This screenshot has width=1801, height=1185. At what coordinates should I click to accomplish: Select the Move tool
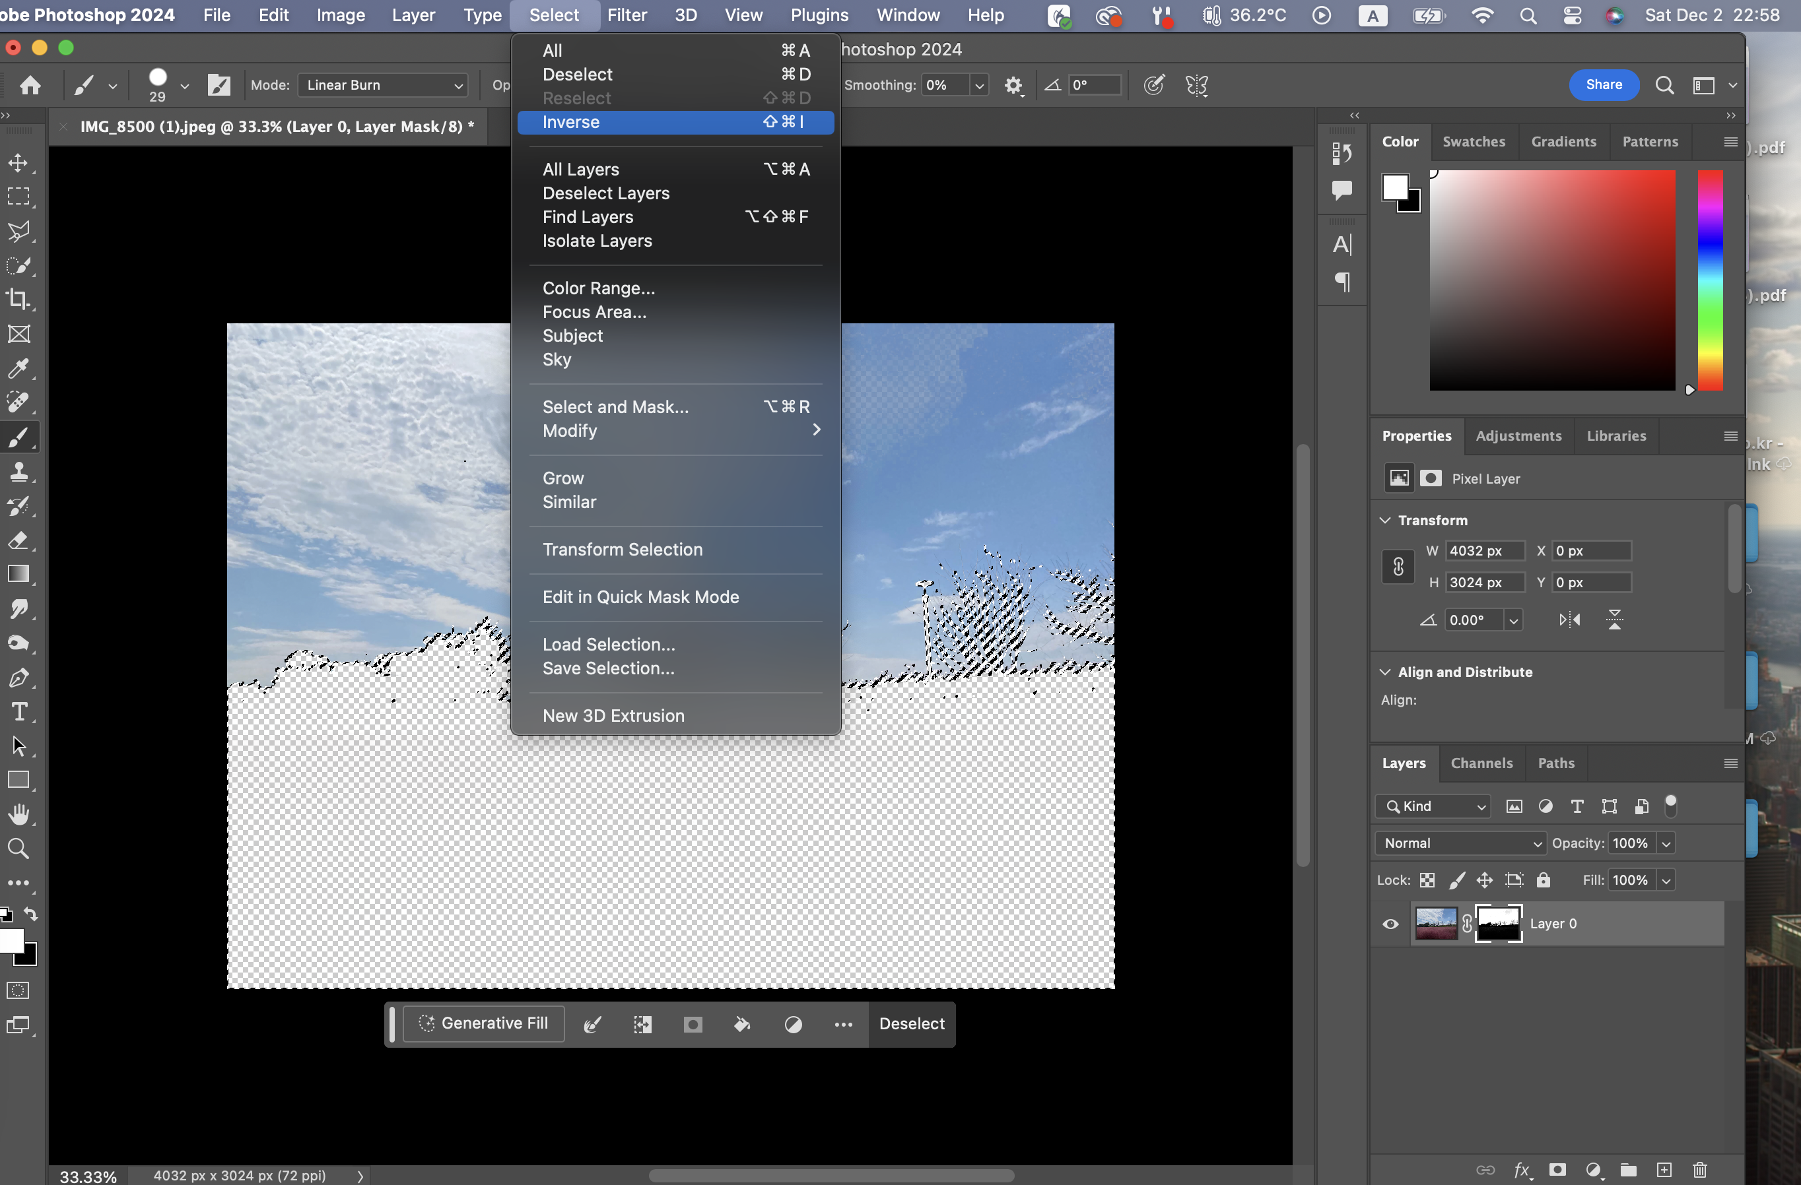(18, 162)
